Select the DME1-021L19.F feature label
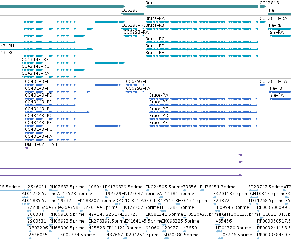Viewport: 291px width, 240px height. 41,144
